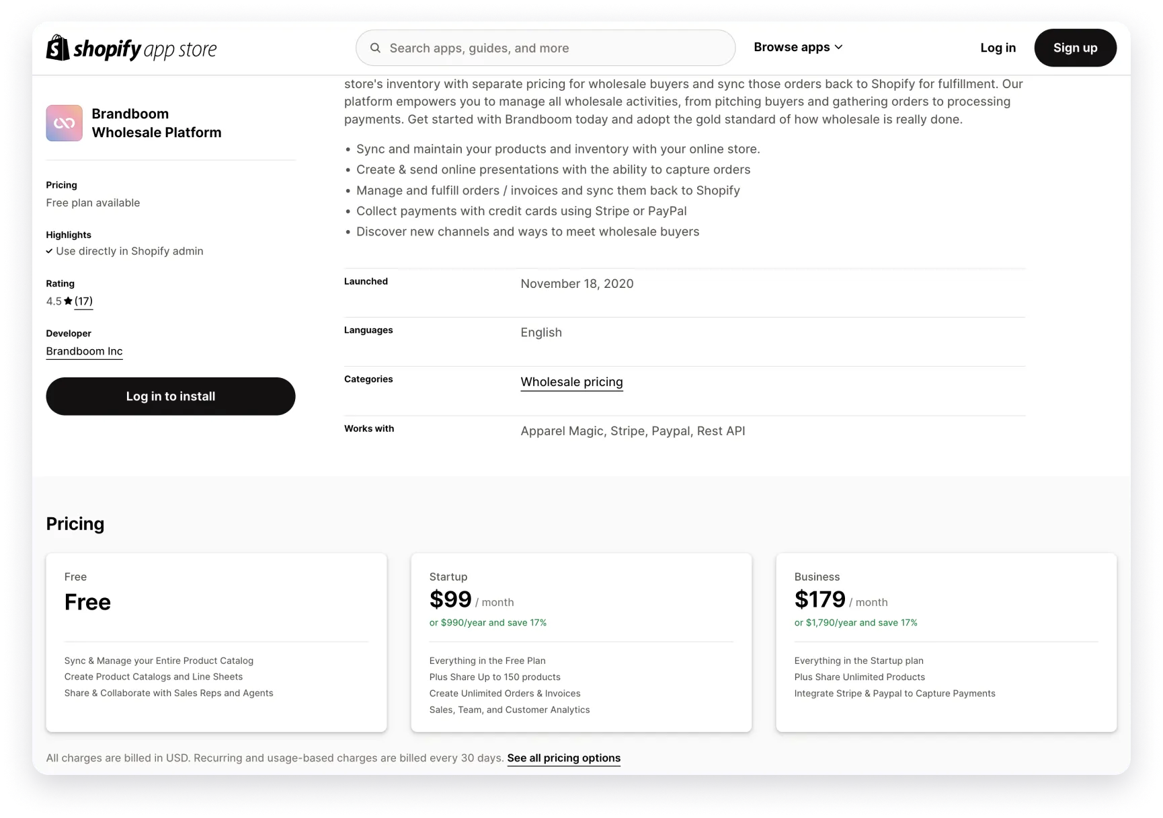Click 'or $990/year and save 17%' text

pyautogui.click(x=488, y=623)
